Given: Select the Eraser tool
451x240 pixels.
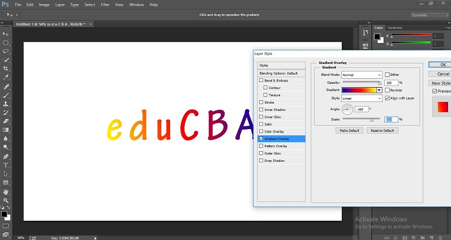Looking at the screenshot, I should pyautogui.click(x=6, y=121).
